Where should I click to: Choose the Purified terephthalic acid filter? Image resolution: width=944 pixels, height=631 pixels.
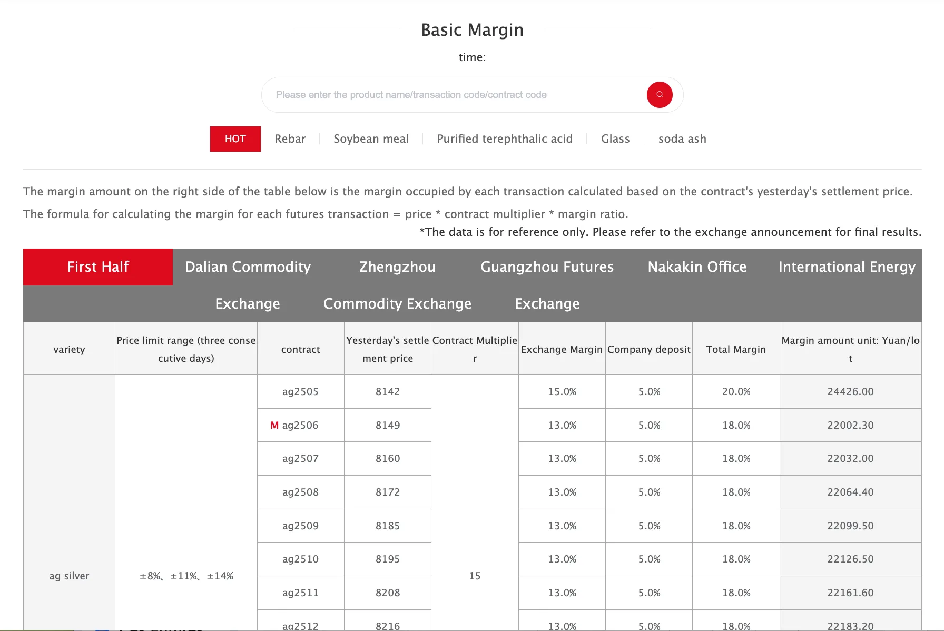(x=505, y=139)
